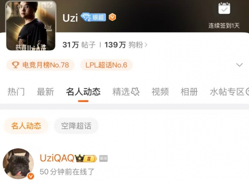Viewport: 249px width, 181px height.
Task: Tap the daily check-in calendar icon
Action: [224, 8]
